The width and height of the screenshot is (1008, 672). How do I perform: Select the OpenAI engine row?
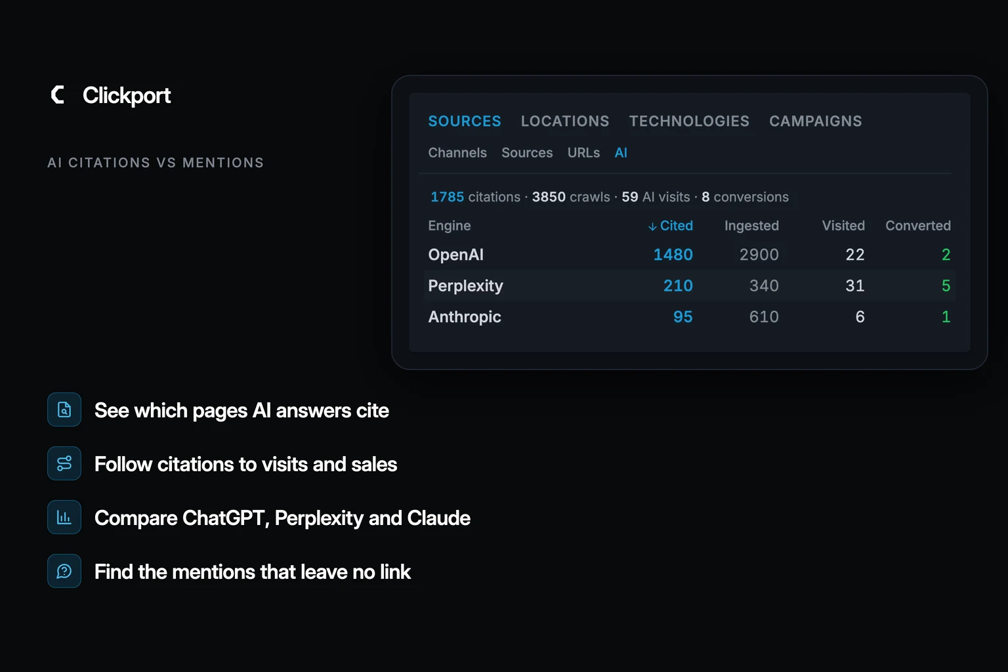click(x=689, y=255)
